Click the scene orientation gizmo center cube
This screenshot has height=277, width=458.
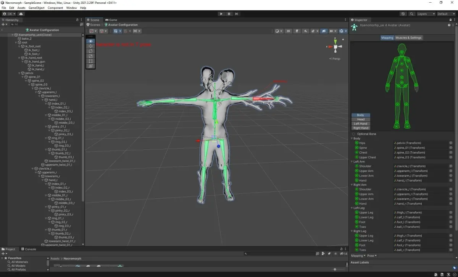point(335,47)
